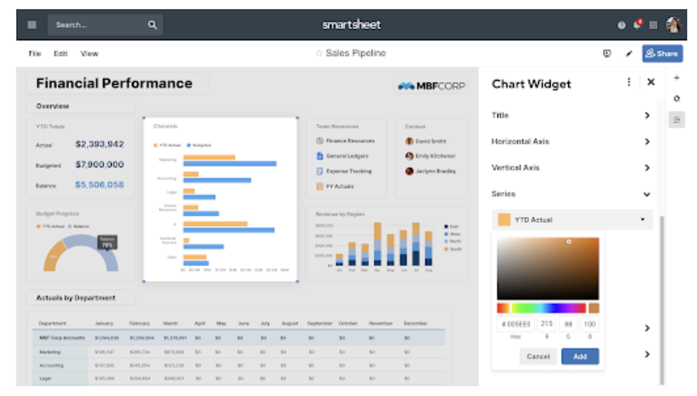697x396 pixels.
Task: Open the Expense Tracking link
Action: point(348,171)
